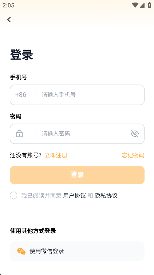The width and height of the screenshot is (154, 275).
Task: Toggle password visibility eye icon
Action: 135,133
